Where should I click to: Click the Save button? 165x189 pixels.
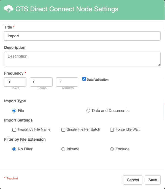tap(153, 180)
